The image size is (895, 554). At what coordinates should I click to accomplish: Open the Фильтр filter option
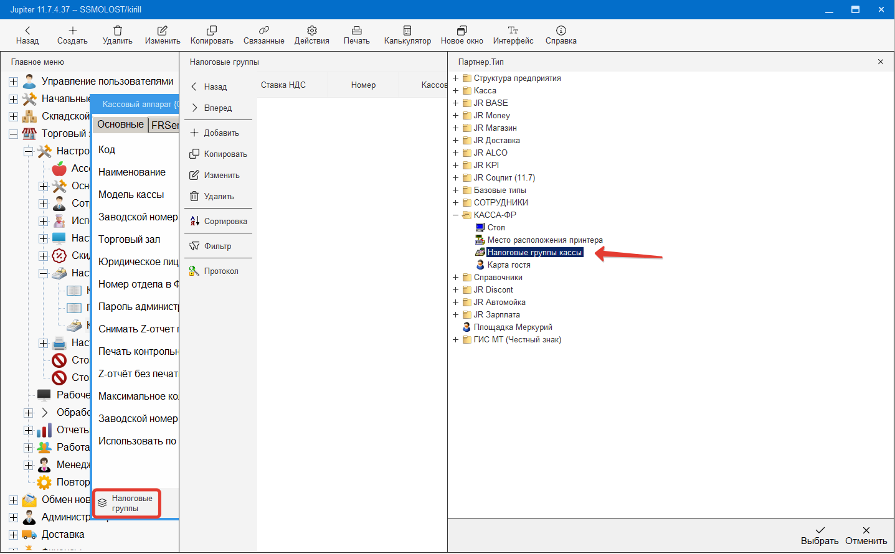[x=211, y=246]
